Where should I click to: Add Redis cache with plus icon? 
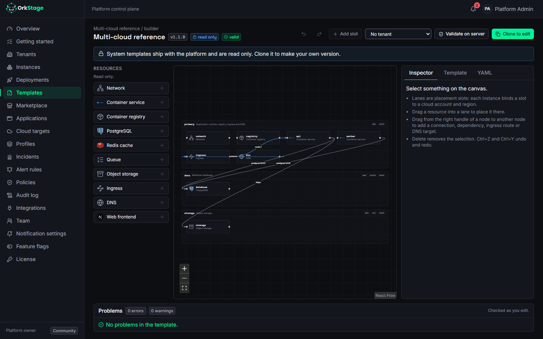pyautogui.click(x=162, y=145)
